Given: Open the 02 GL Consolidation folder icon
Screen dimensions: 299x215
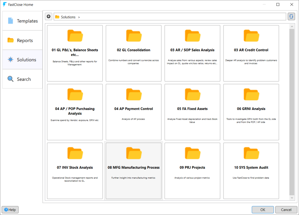Looking at the screenshot, I should pyautogui.click(x=134, y=36).
